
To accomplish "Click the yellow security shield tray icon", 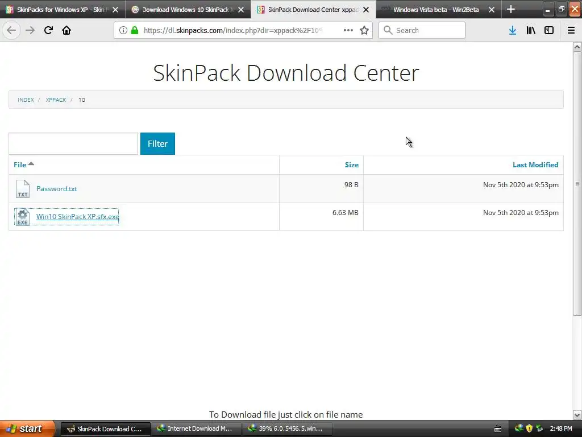I will (529, 428).
